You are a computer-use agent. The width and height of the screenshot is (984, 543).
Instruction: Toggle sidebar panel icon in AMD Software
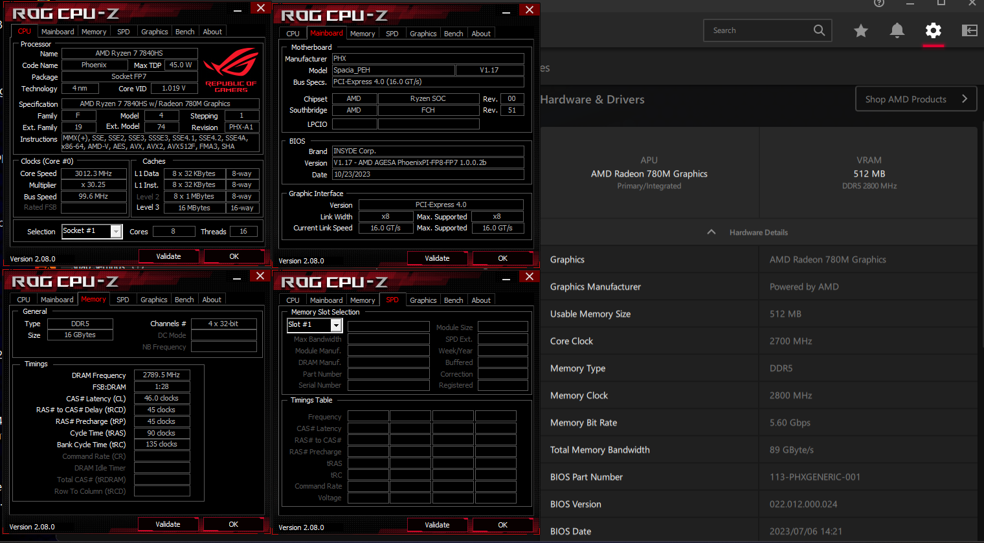pyautogui.click(x=969, y=30)
